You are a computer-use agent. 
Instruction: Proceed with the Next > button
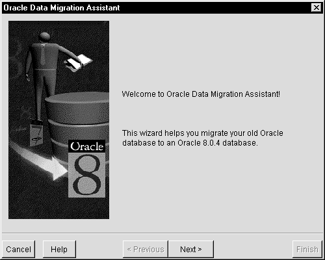(x=191, y=249)
